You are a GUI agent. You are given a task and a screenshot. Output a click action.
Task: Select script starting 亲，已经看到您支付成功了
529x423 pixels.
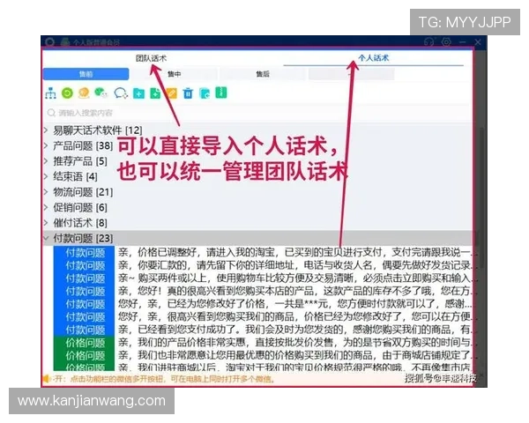(296, 330)
